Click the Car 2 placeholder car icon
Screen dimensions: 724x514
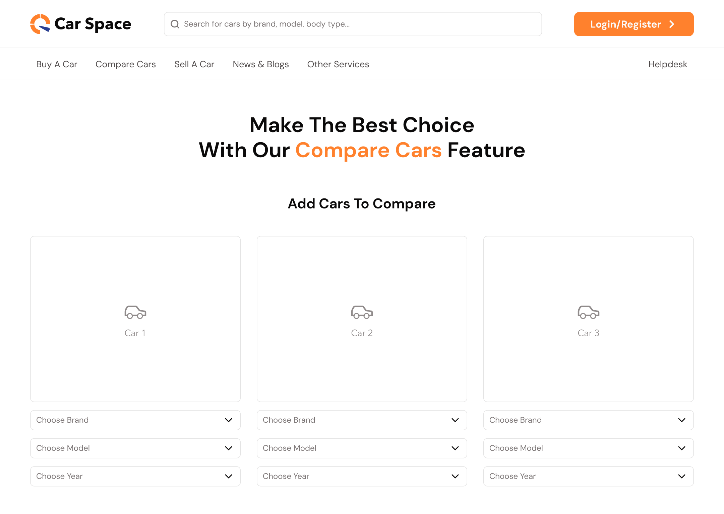click(x=362, y=312)
